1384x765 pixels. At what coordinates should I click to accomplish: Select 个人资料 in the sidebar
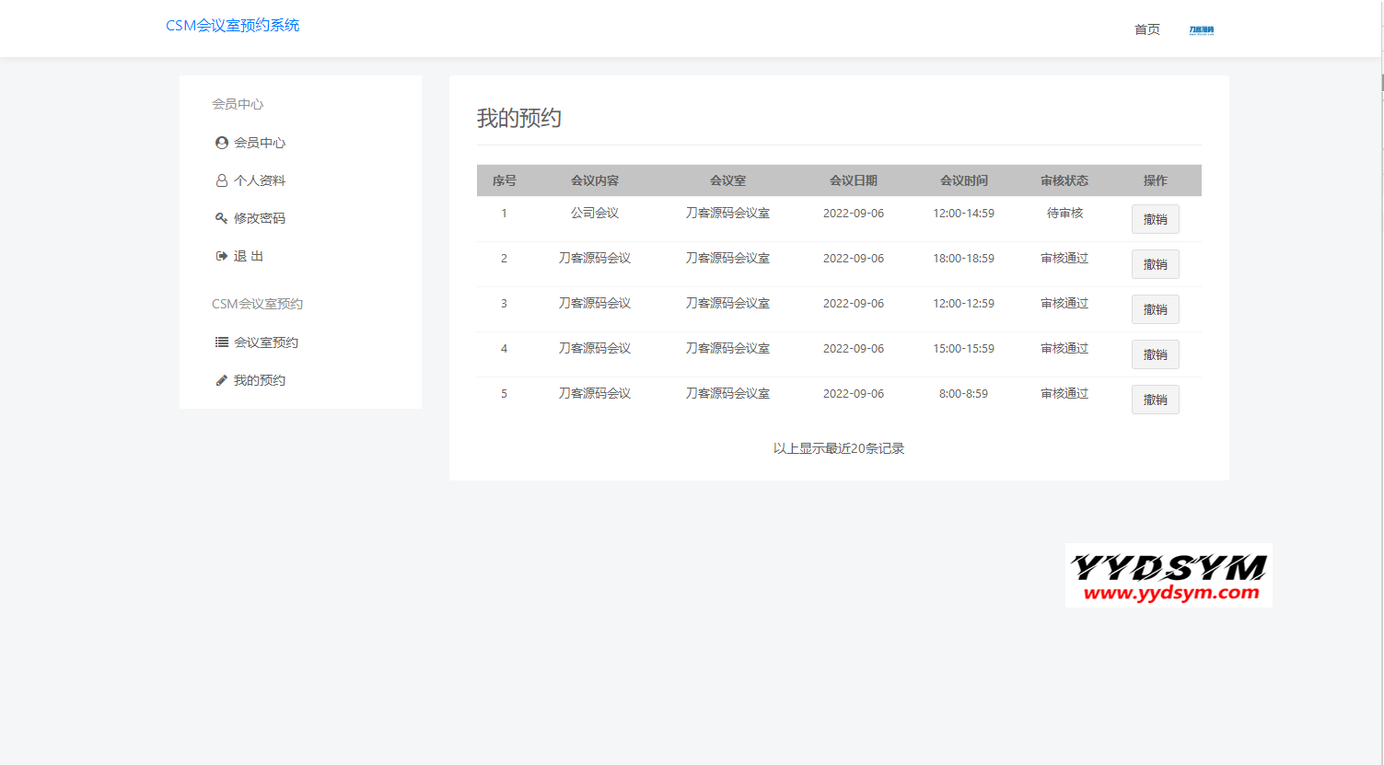pyautogui.click(x=259, y=180)
